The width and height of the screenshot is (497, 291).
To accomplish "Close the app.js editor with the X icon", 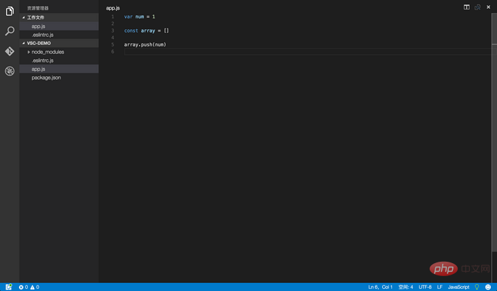I will tap(488, 7).
